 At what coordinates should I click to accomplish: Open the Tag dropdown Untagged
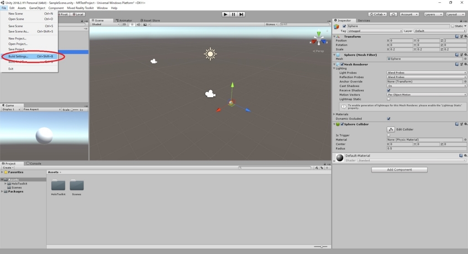[x=375, y=31]
